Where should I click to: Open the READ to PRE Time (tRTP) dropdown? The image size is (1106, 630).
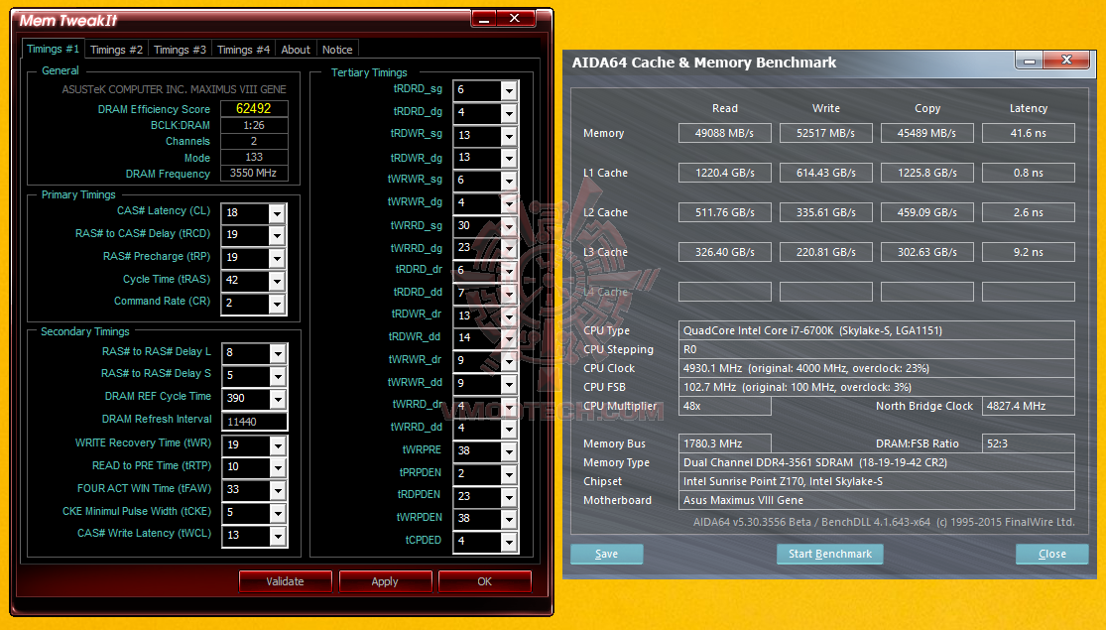[278, 467]
